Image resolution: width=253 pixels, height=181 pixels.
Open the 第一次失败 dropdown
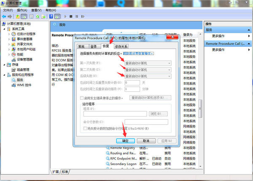coord(148,63)
